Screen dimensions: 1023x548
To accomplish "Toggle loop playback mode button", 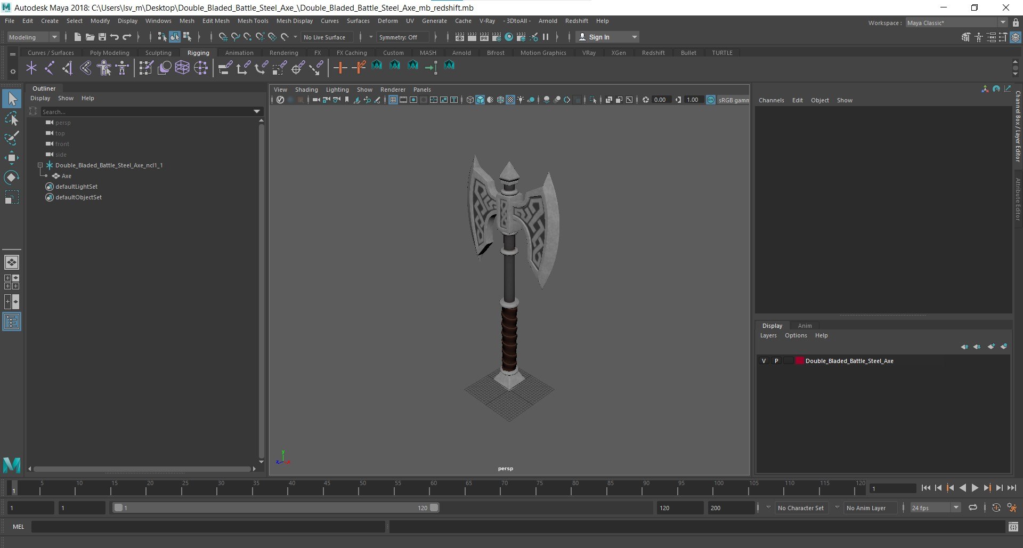I will [973, 508].
